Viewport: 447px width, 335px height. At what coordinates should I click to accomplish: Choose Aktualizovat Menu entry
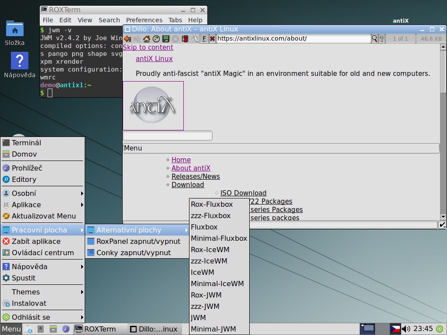tap(43, 216)
